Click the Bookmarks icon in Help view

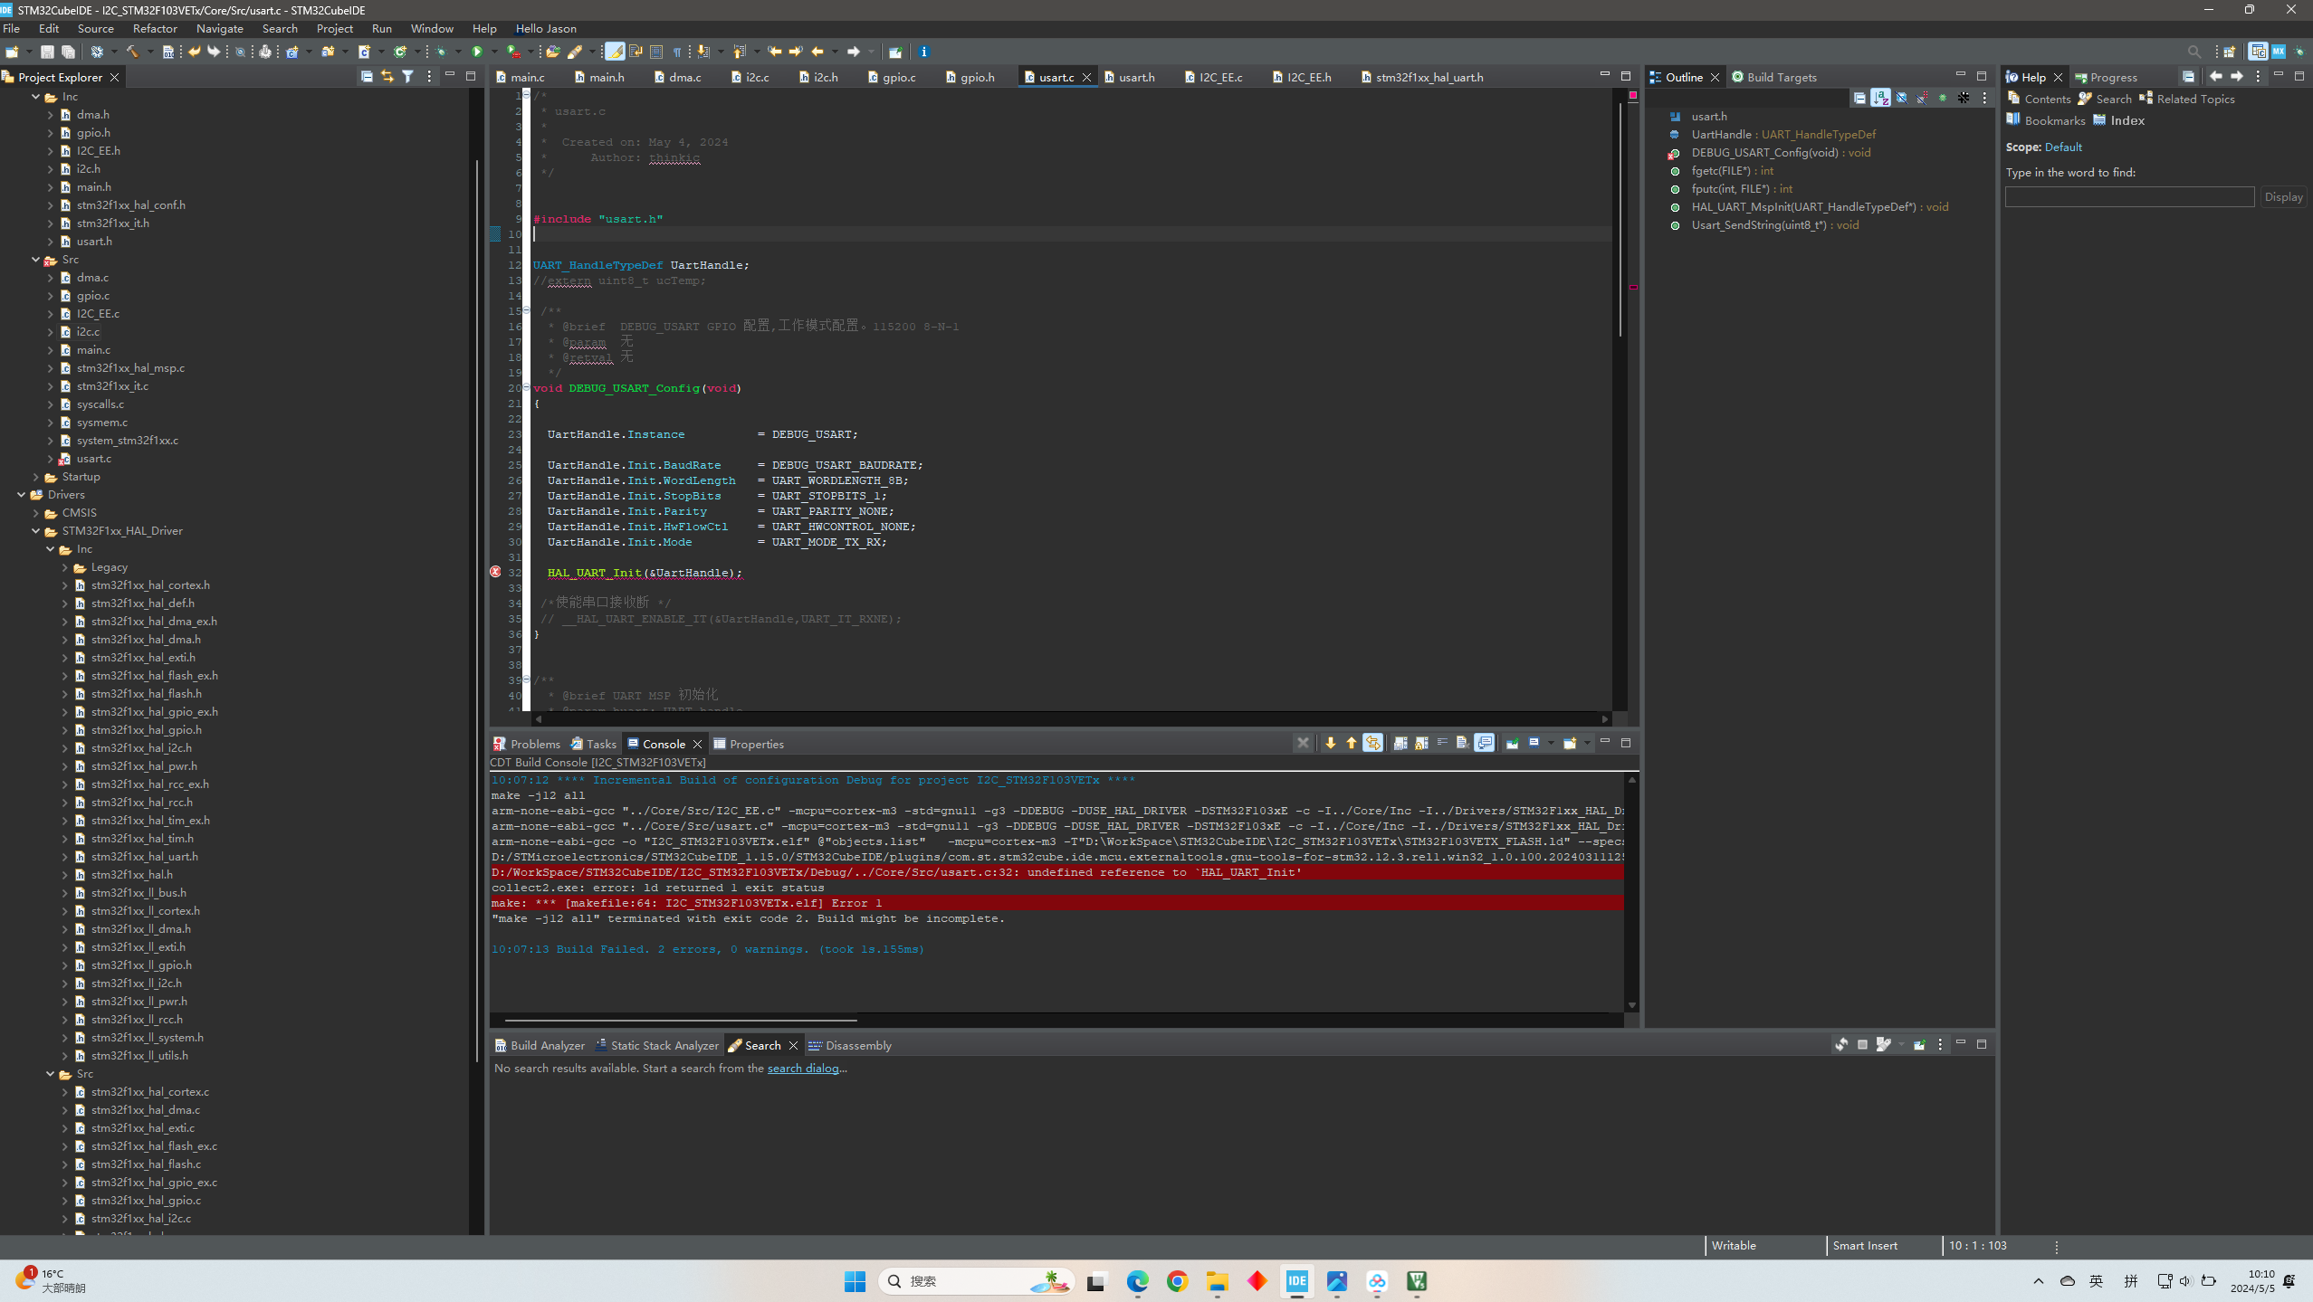tap(2013, 120)
